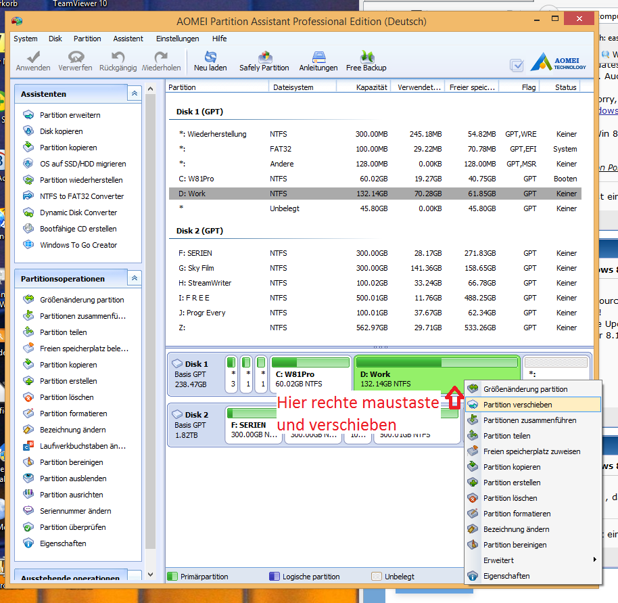This screenshot has width=618, height=603.
Task: Select the Z: partition row
Action: coord(375,328)
